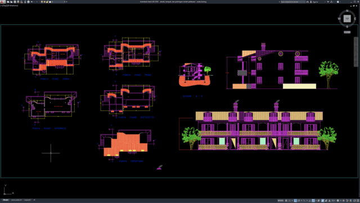Expand the object snap settings arrow
This screenshot has height=203, width=360.
(316, 201)
